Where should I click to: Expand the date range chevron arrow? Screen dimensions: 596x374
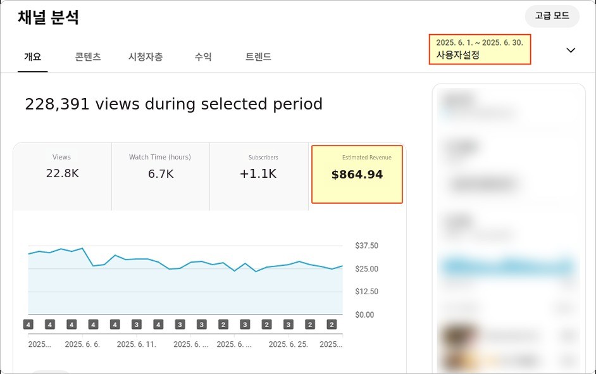coord(571,50)
